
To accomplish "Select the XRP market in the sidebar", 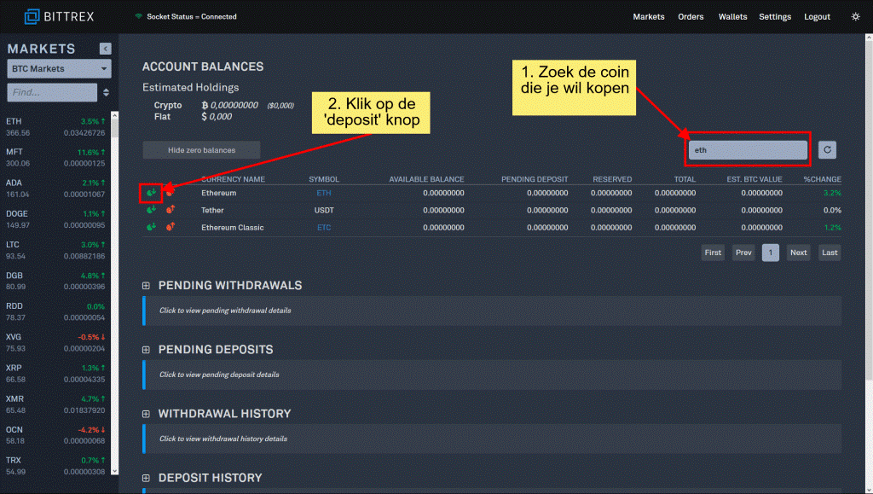I will [x=55, y=374].
